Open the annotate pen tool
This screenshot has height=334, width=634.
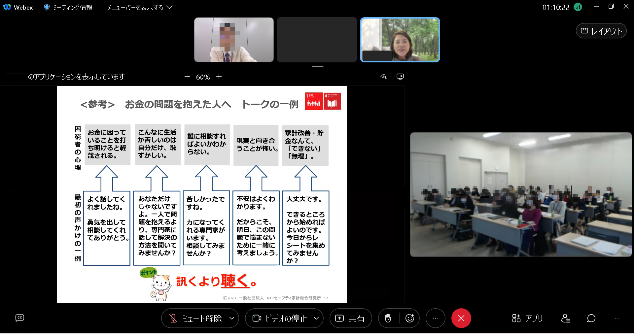pos(383,77)
